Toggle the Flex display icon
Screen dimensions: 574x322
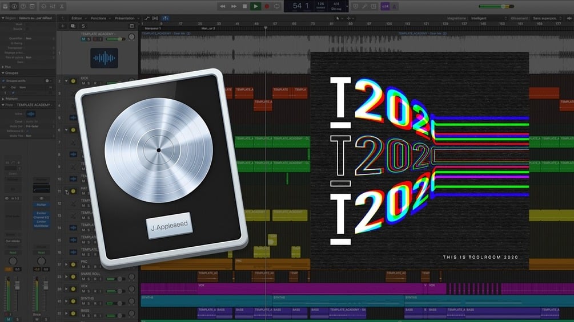(155, 18)
